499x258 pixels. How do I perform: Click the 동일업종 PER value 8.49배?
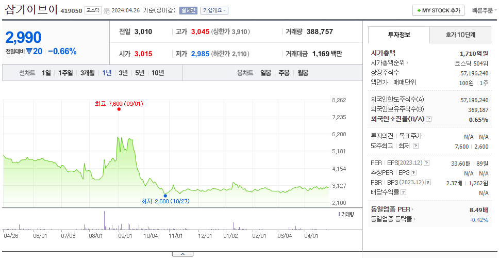tap(478, 210)
